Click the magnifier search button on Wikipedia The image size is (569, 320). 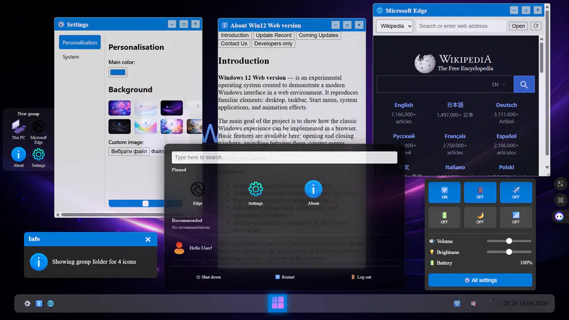(x=523, y=84)
